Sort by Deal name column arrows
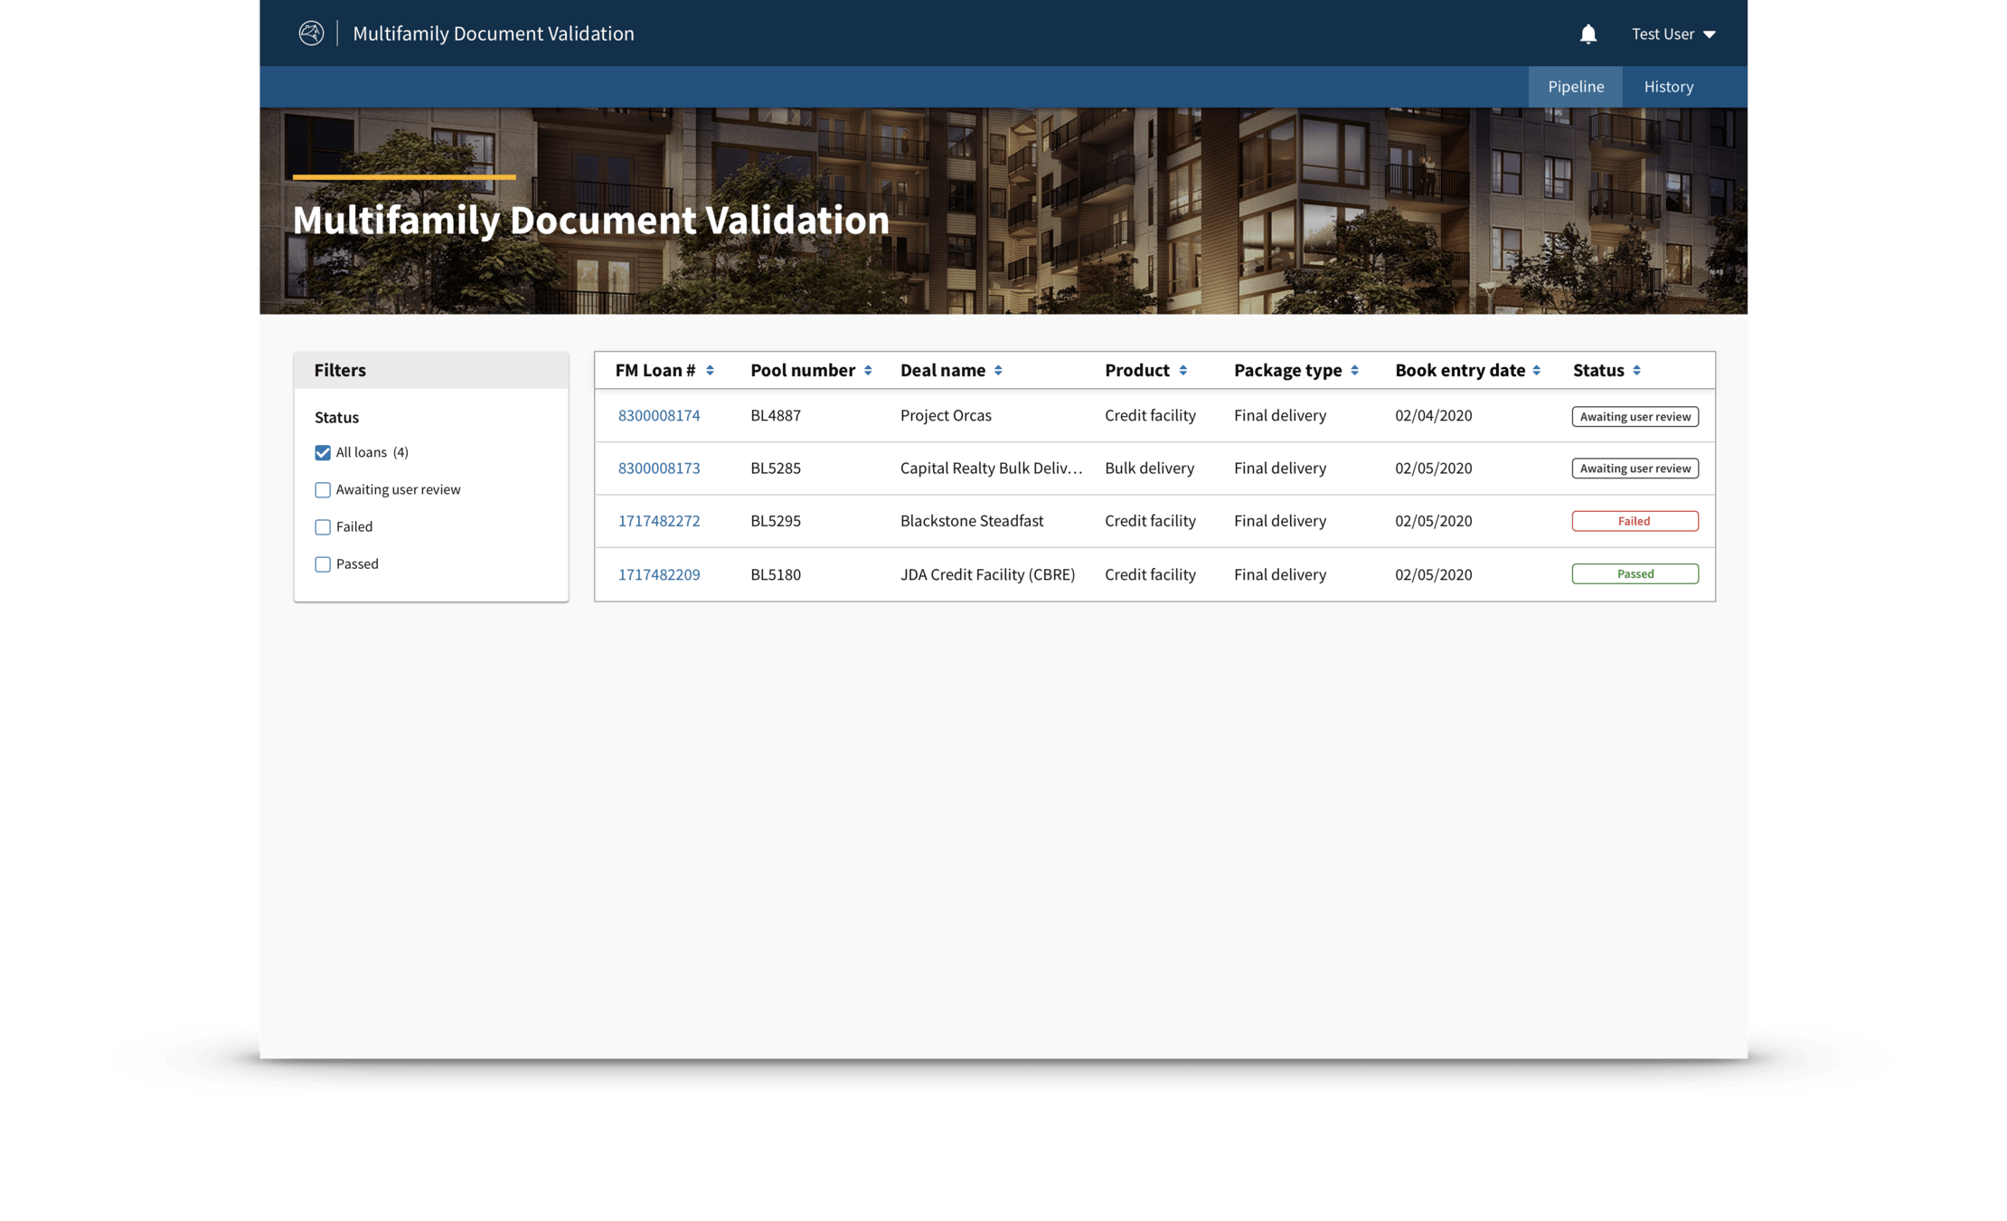Image resolution: width=2007 pixels, height=1221 pixels. pos(998,371)
